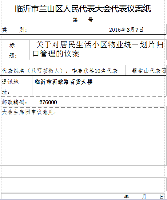Click the proposal title text cell
The image size is (167, 200).
(98, 50)
